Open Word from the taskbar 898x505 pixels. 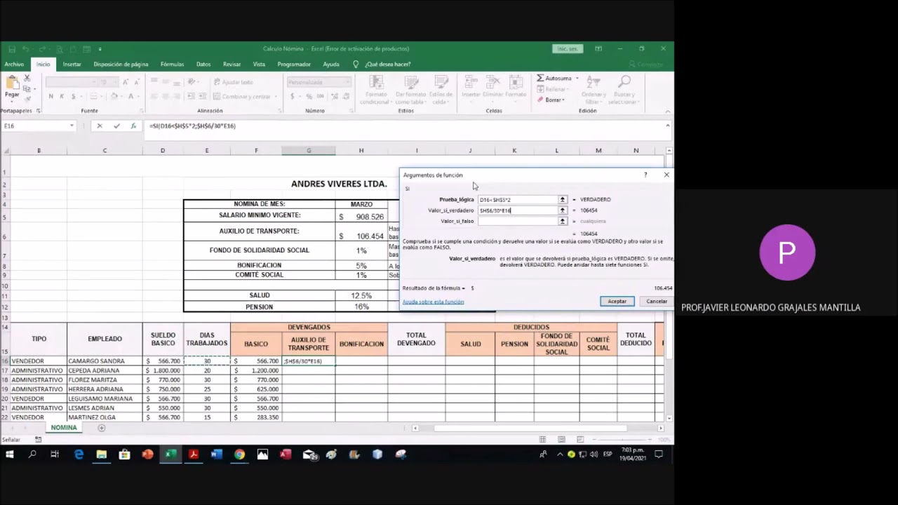pyautogui.click(x=216, y=454)
